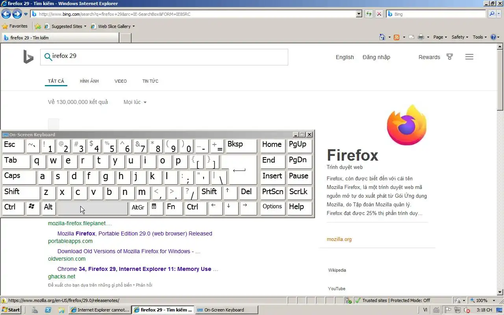The height and width of the screenshot is (315, 504).
Task: Click the Options key on On-Screen Keyboard
Action: (x=272, y=208)
